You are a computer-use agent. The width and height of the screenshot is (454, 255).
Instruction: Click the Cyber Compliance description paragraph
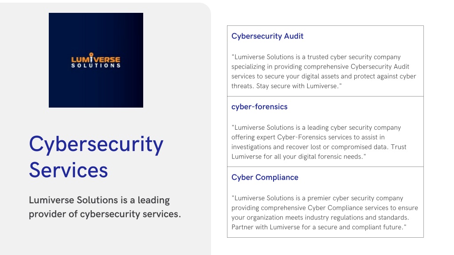tap(325, 212)
